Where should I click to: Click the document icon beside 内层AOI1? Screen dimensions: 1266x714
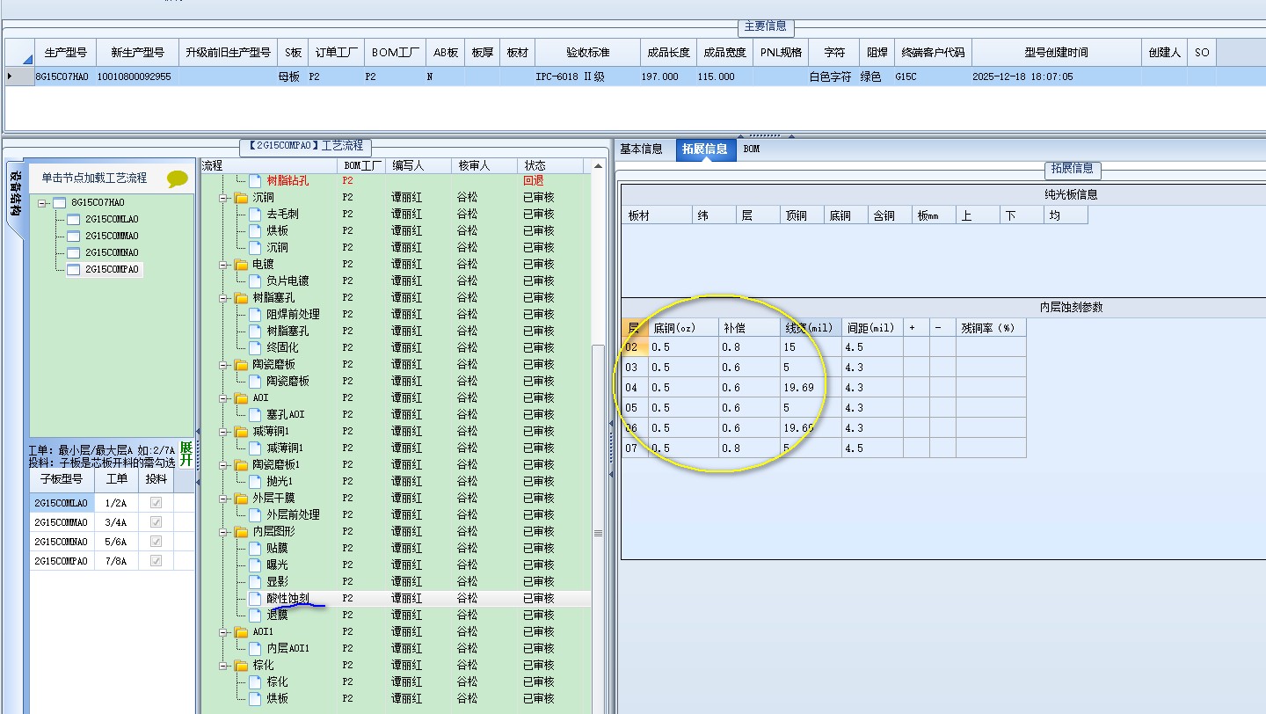[x=256, y=648]
